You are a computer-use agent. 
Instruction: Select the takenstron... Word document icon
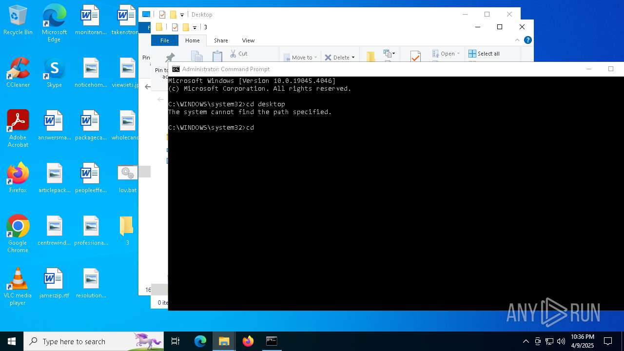(126, 20)
